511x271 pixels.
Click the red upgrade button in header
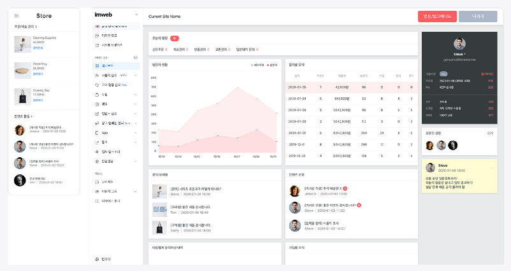(436, 16)
